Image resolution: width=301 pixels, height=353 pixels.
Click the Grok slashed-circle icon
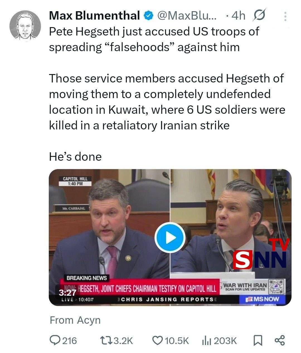259,15
